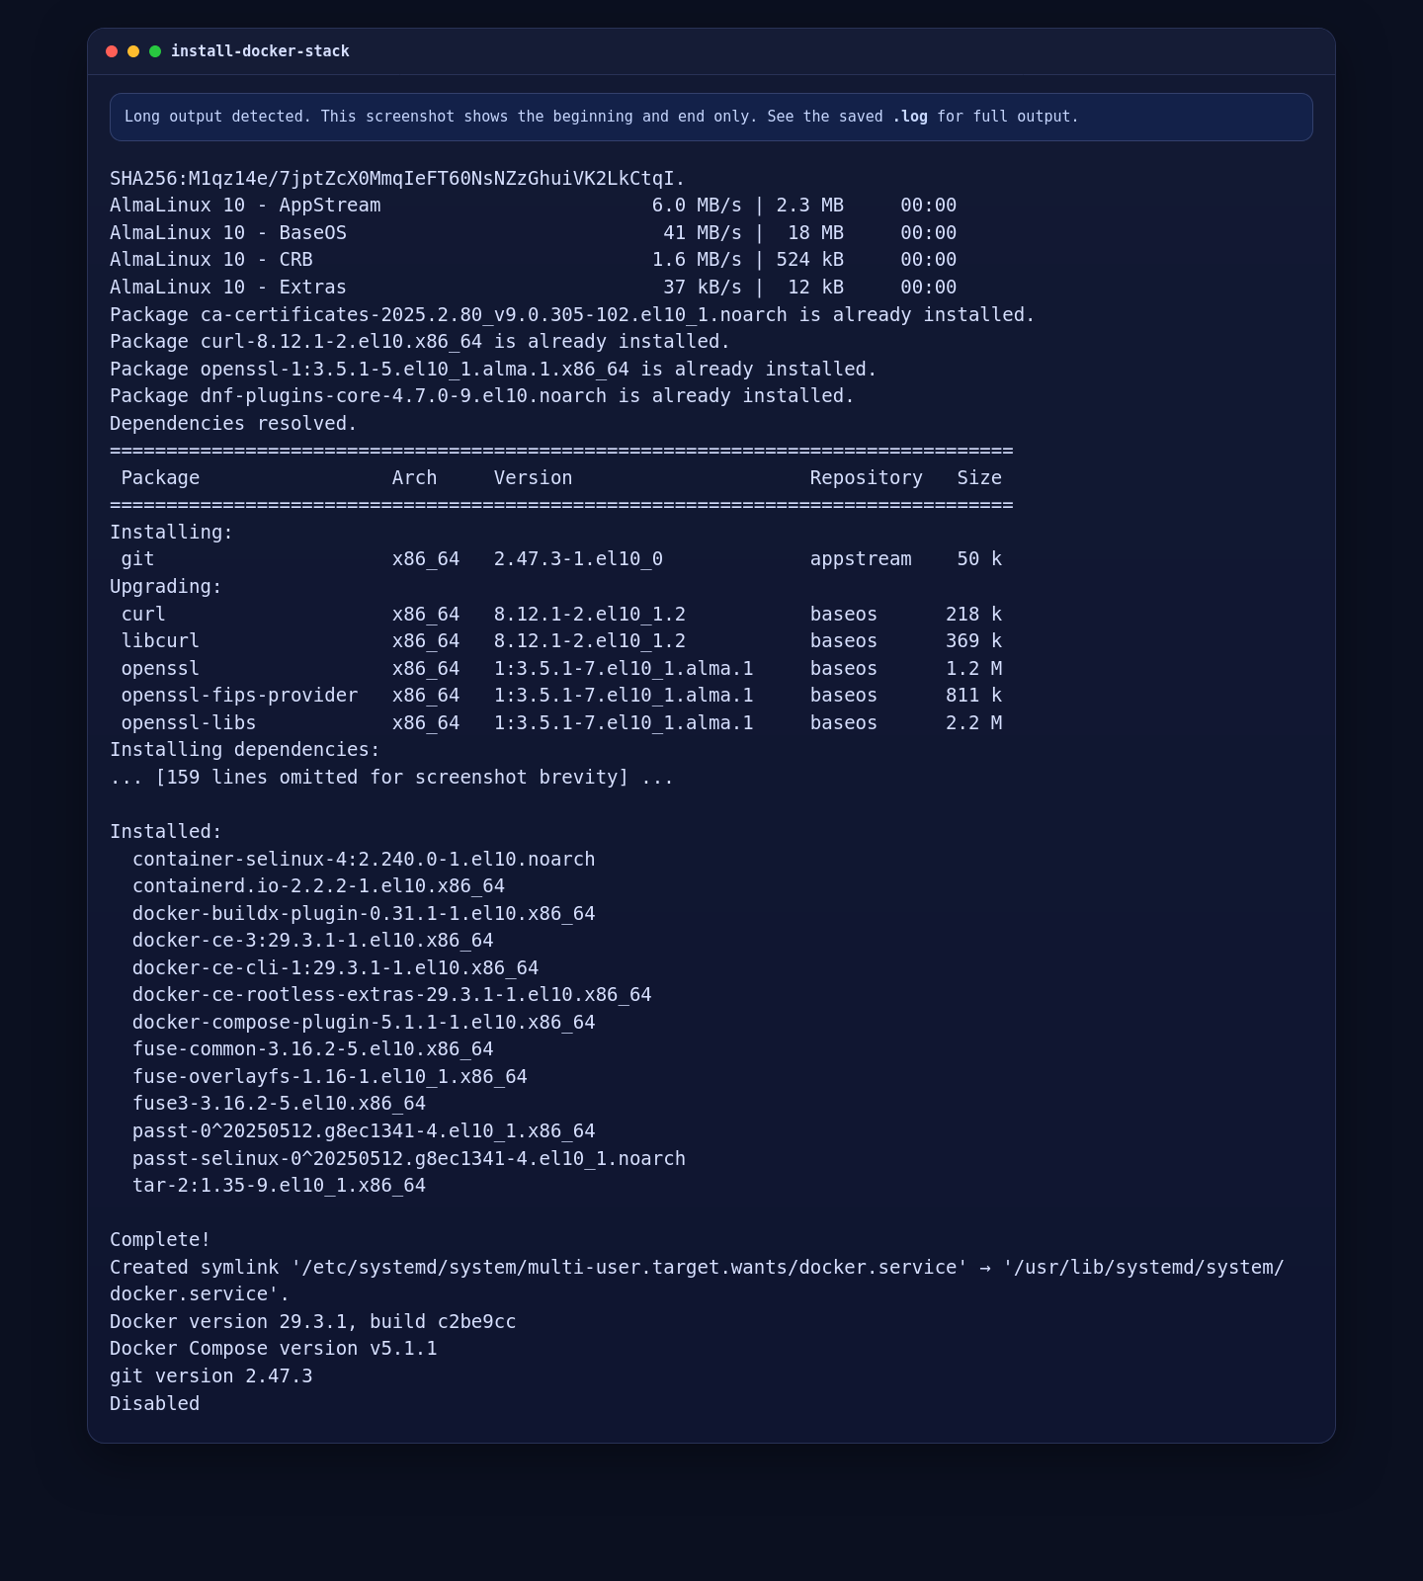Click the 811 k size value
The height and width of the screenshot is (1581, 1423).
[973, 696]
